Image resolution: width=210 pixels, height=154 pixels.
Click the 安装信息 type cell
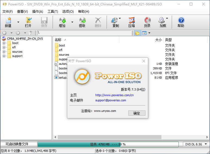coord(171,64)
